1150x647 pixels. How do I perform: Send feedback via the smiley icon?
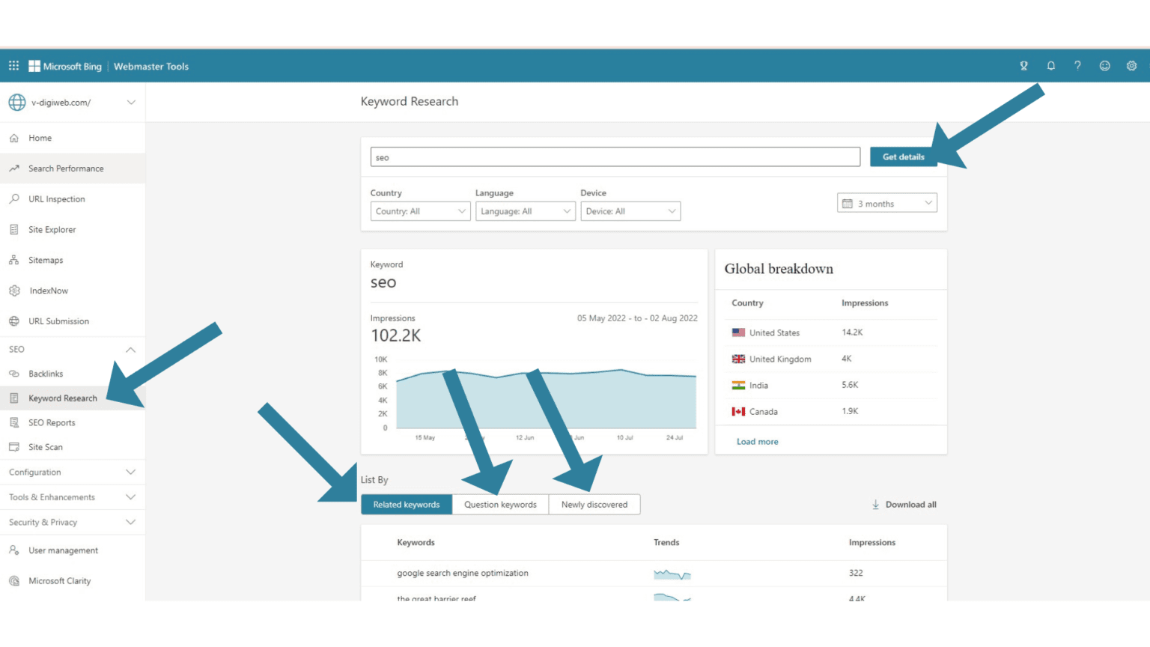(x=1104, y=65)
